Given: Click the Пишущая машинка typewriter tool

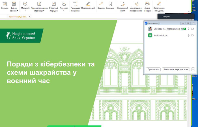Looking at the screenshot, I should tap(75, 5).
